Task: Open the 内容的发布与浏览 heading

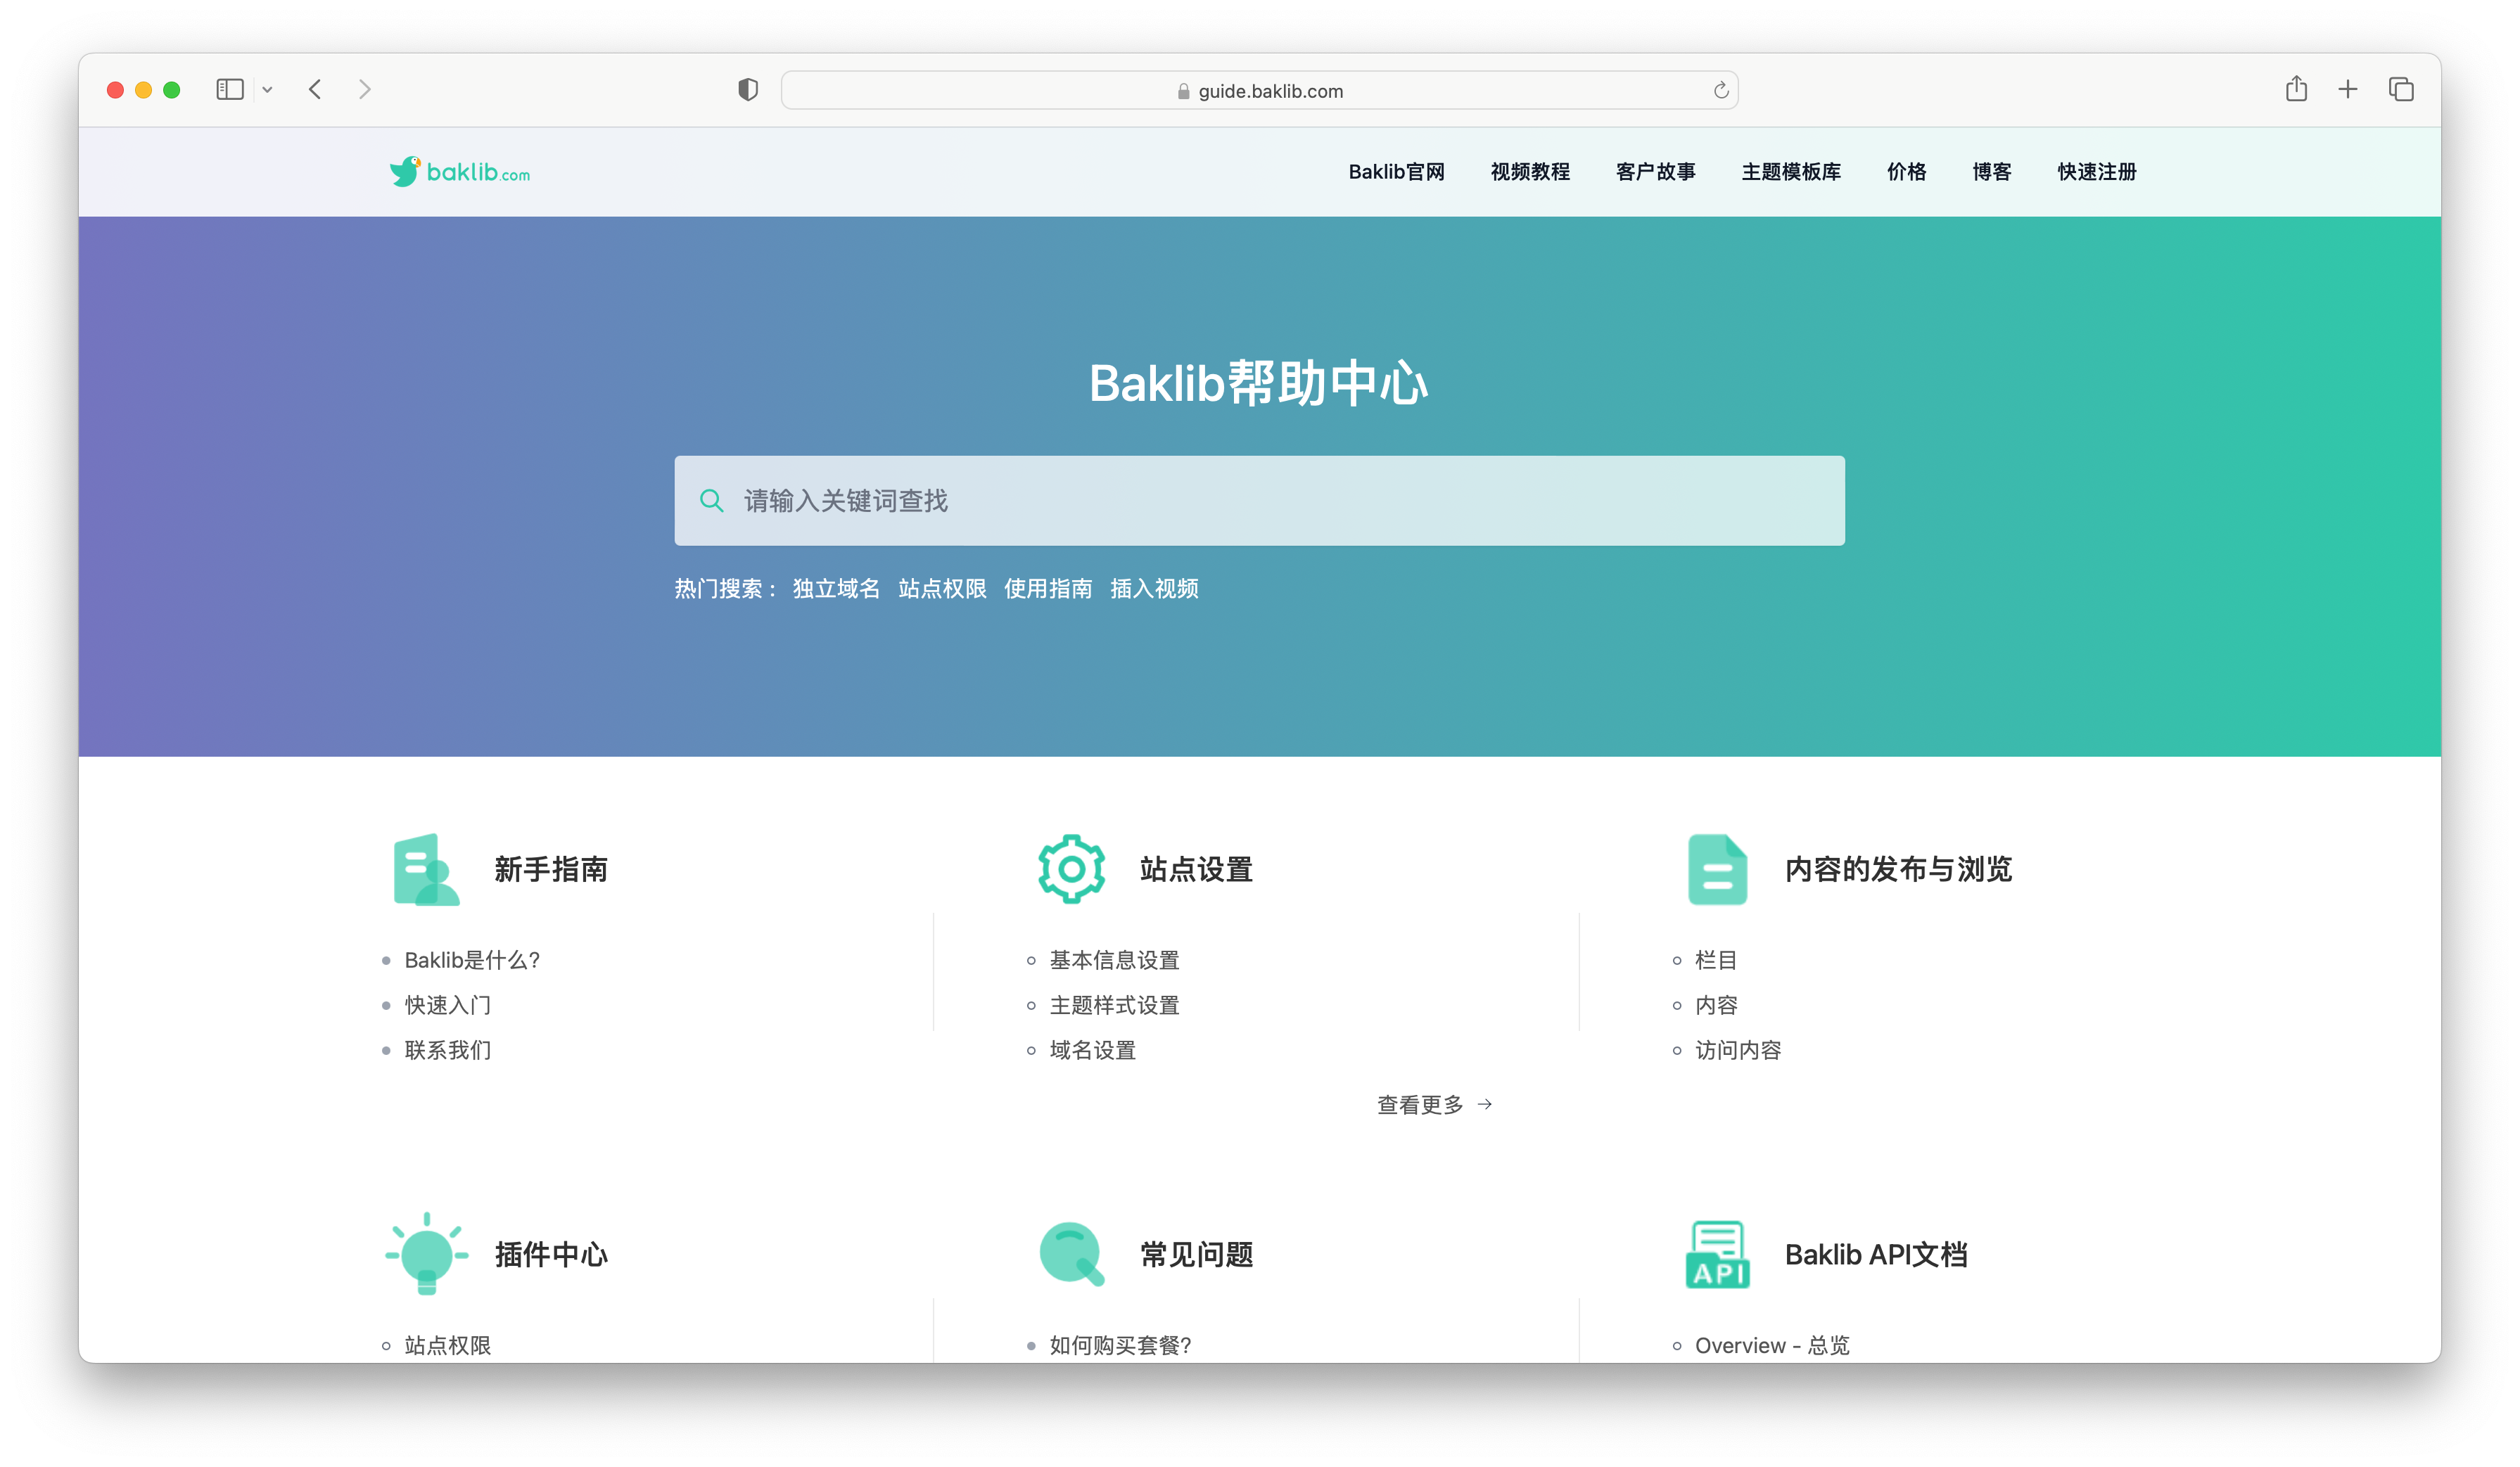Action: tap(1898, 869)
